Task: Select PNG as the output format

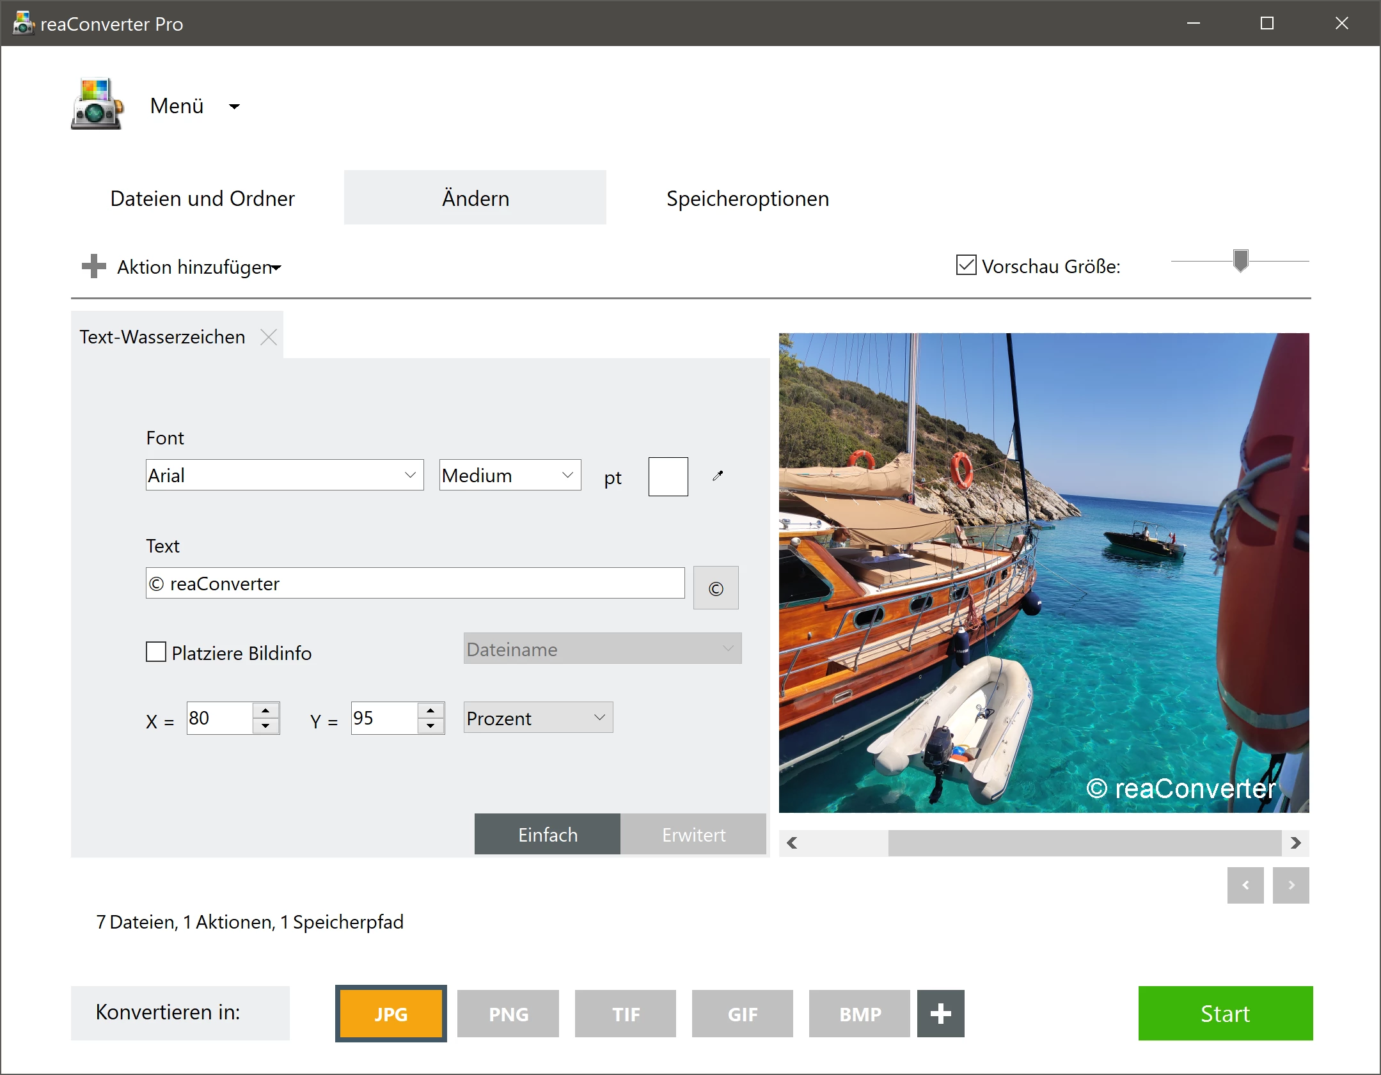Action: 508,1014
